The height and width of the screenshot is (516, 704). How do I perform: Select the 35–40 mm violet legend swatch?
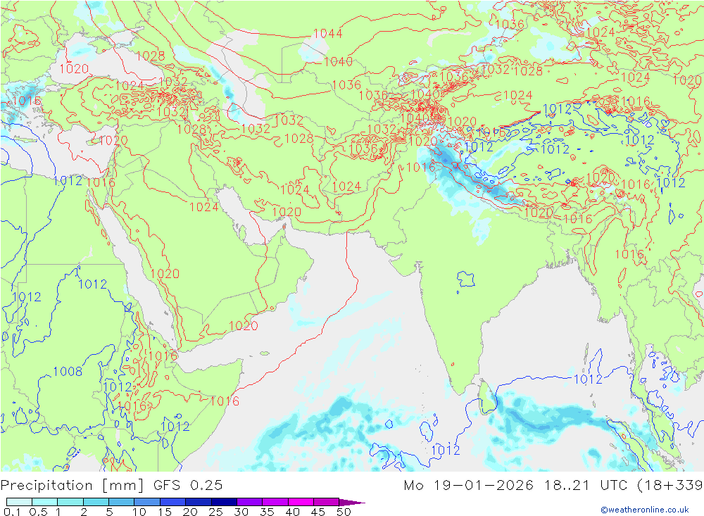(x=275, y=502)
